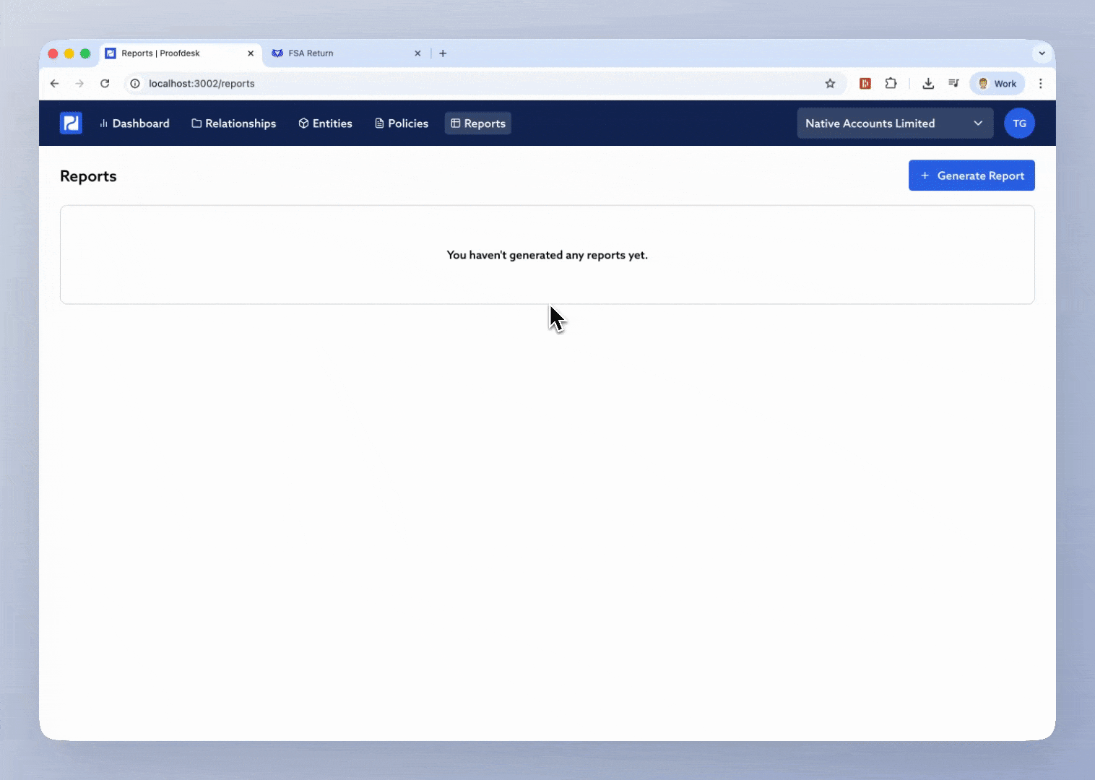Go back to the previous page
The image size is (1095, 780).
(x=54, y=84)
